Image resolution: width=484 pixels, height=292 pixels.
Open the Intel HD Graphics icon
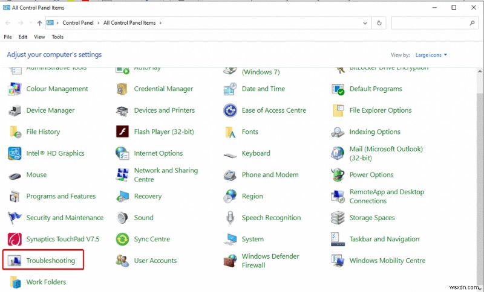(15, 153)
